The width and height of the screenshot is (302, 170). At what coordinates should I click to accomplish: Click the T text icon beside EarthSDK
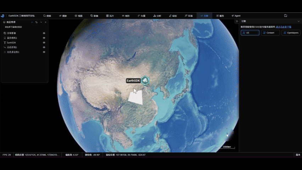5,42
